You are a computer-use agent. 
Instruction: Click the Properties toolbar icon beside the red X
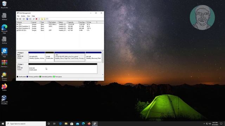click(39, 19)
